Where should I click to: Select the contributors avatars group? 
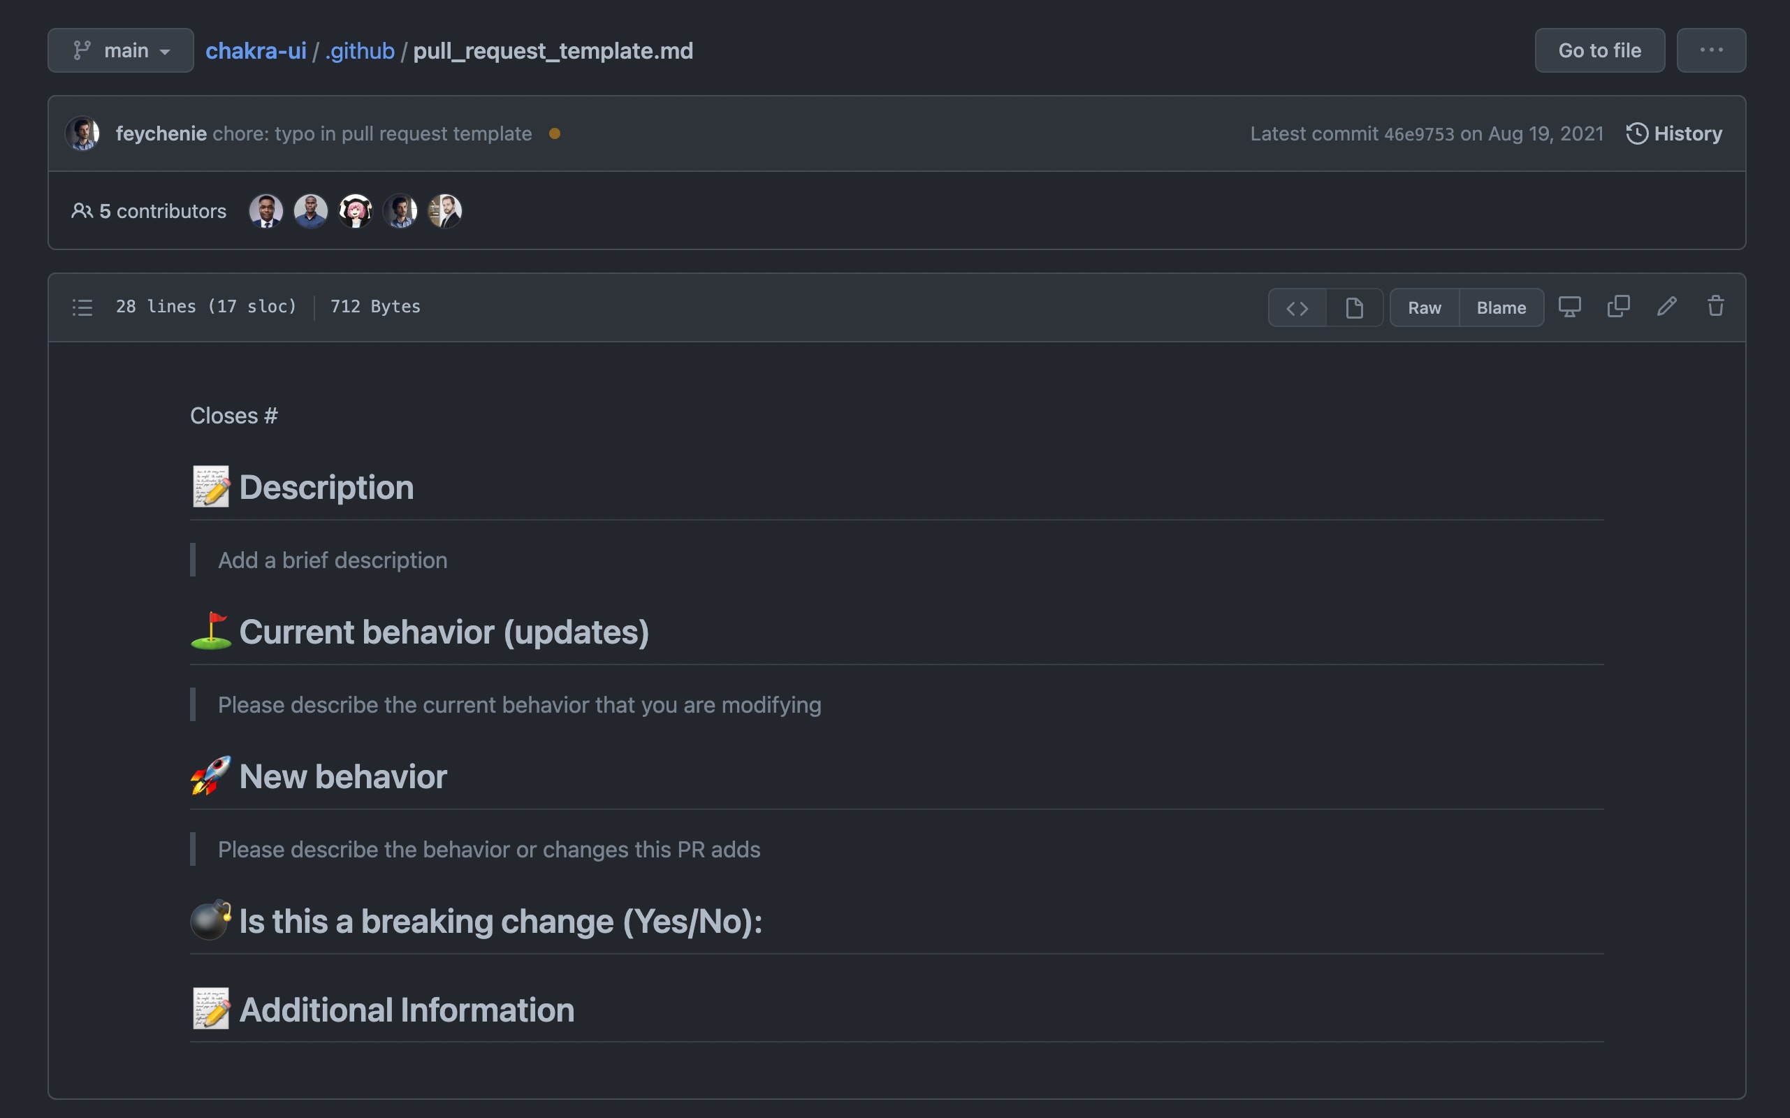356,210
